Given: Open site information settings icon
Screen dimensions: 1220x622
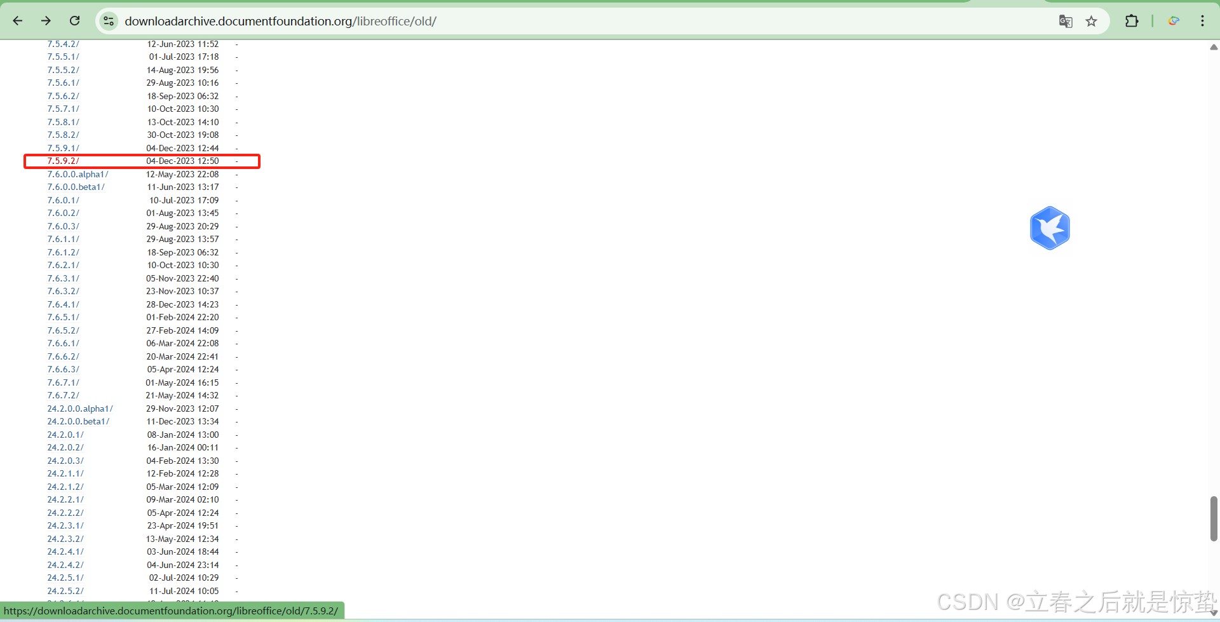Looking at the screenshot, I should point(108,21).
